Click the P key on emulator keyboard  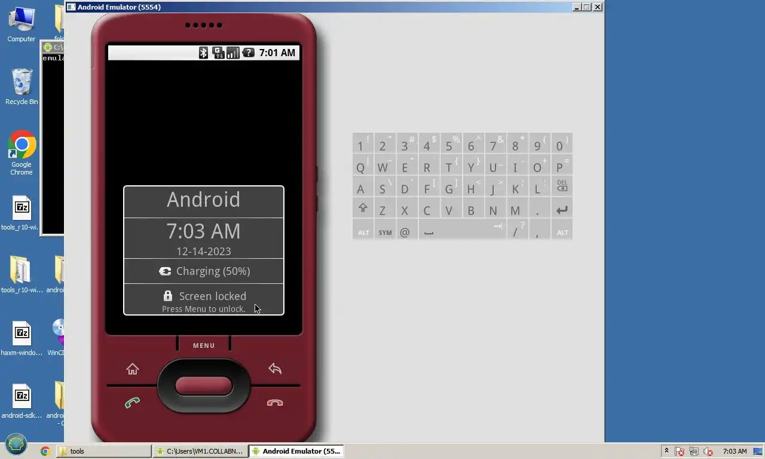(x=562, y=166)
